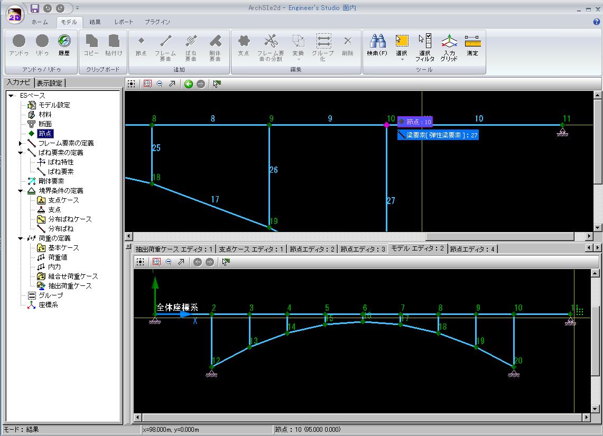Click the split frame element tool
Image resolution: width=603 pixels, height=436 pixels.
[x=271, y=48]
